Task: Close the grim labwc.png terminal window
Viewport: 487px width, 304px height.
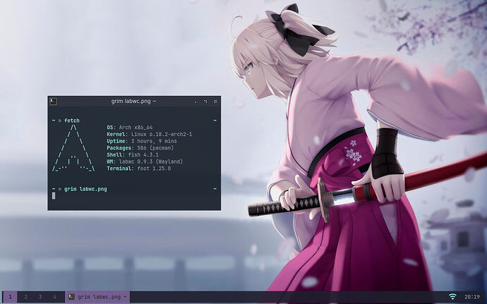Action: pos(215,102)
